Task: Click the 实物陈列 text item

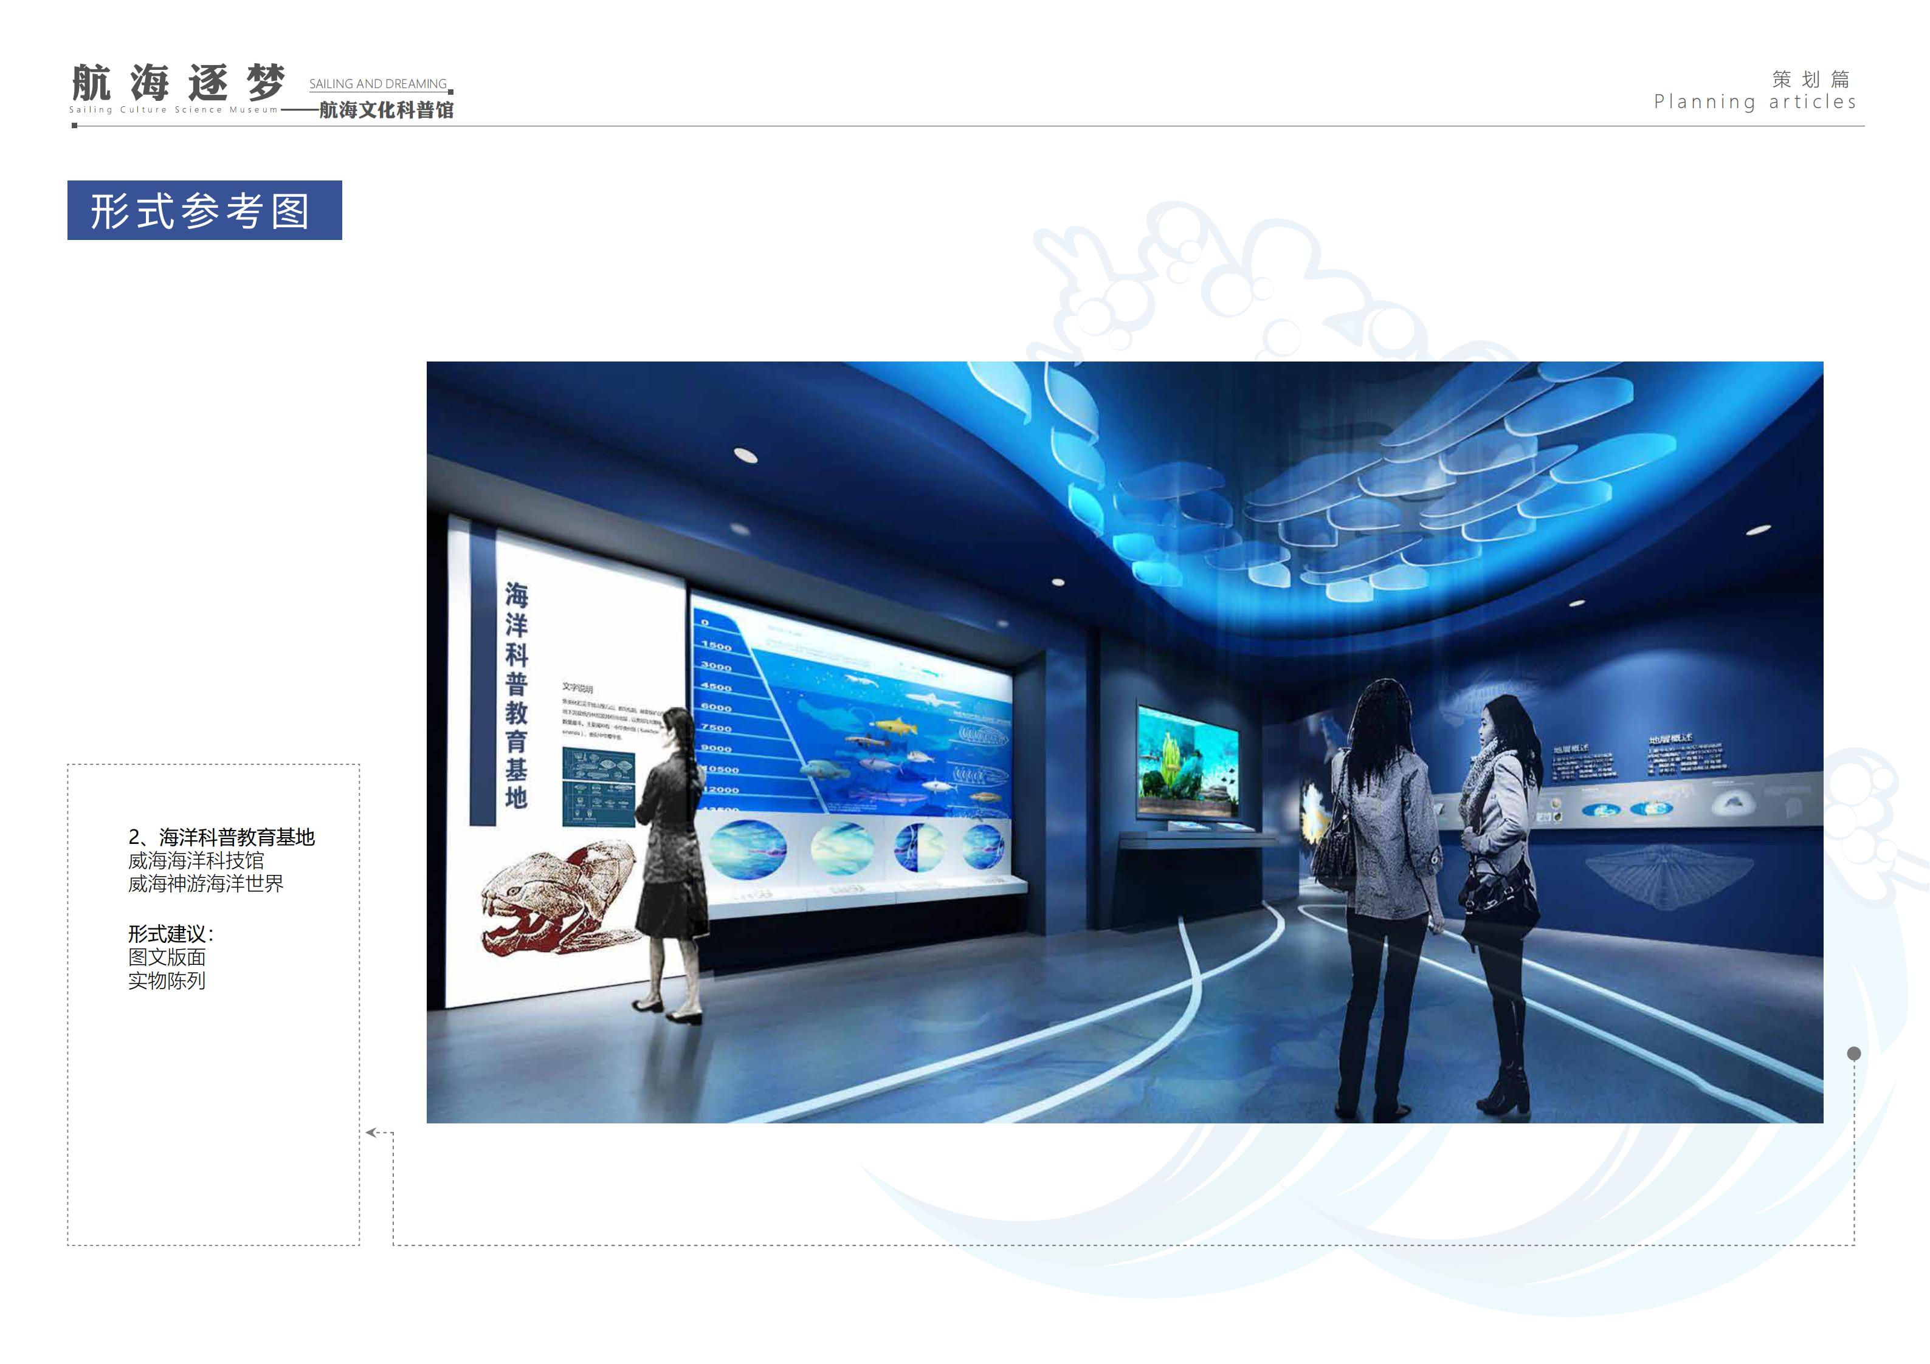Action: [167, 981]
